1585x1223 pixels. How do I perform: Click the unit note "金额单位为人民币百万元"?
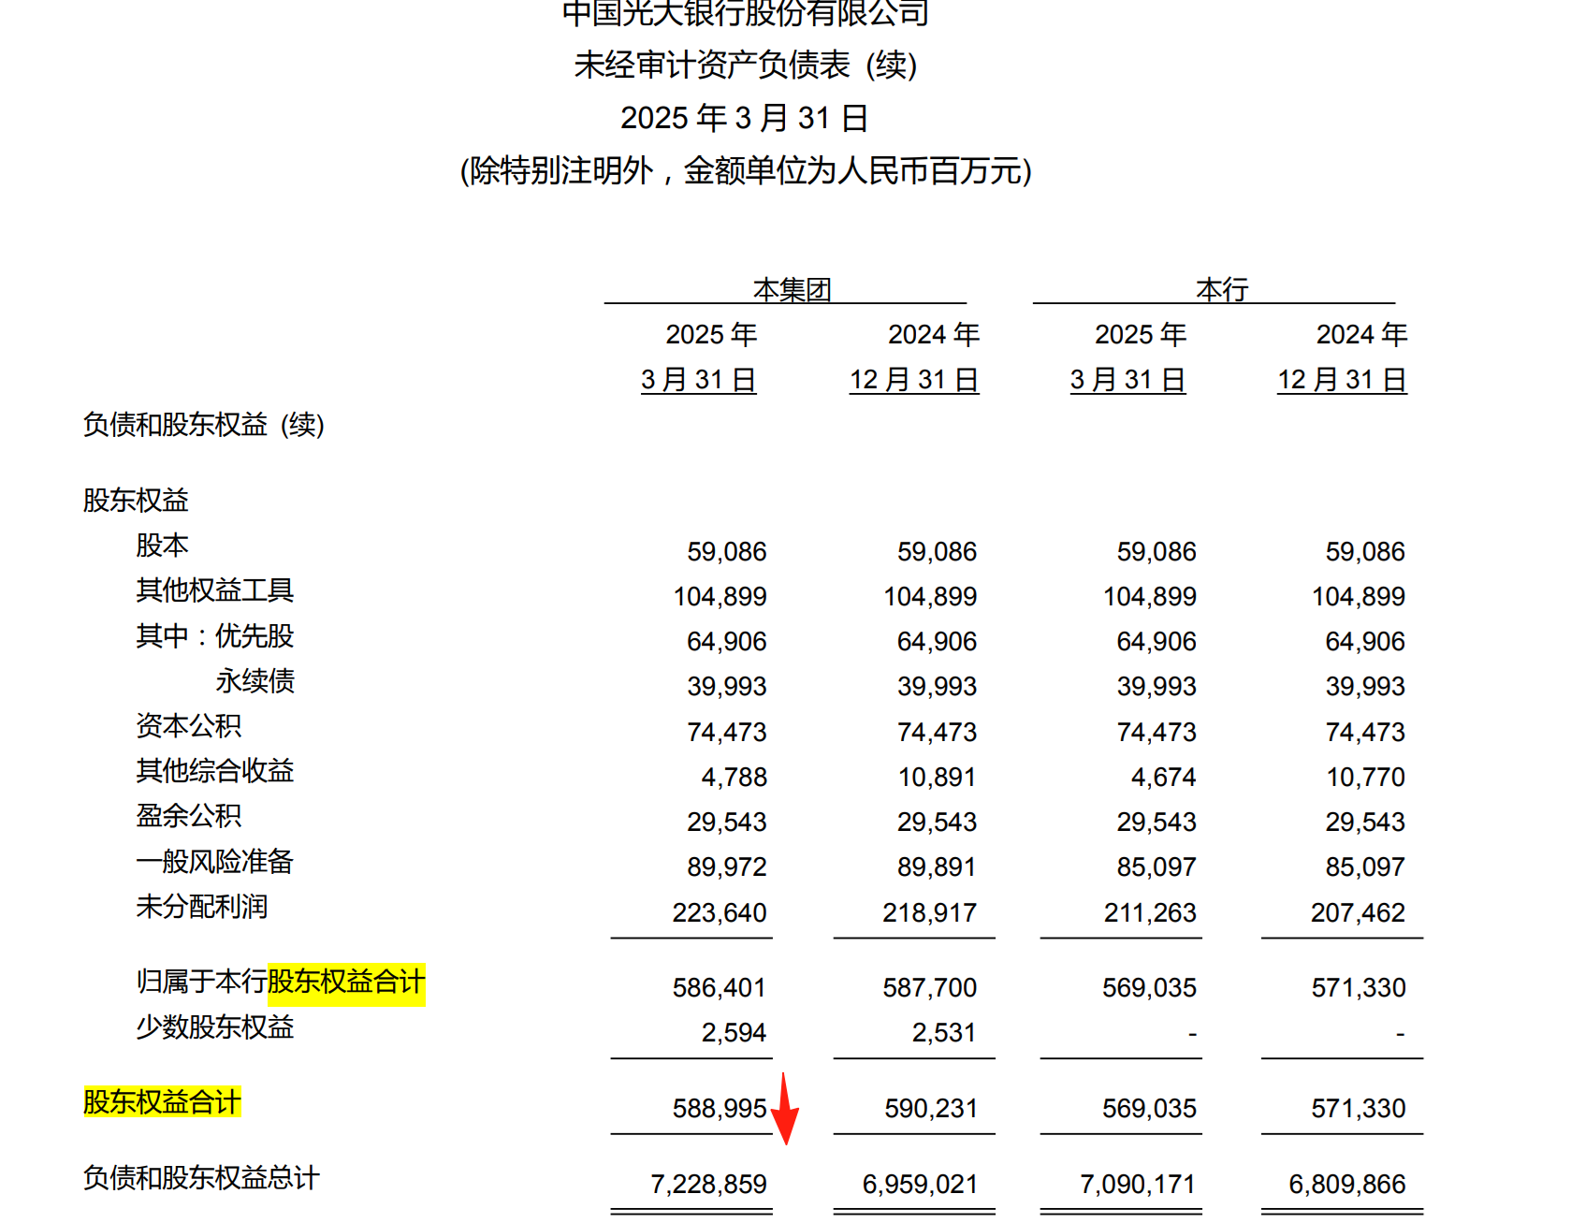852,171
